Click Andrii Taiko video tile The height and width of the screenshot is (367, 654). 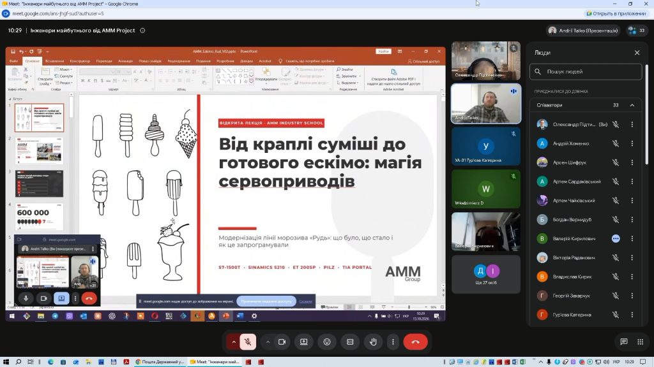486,104
